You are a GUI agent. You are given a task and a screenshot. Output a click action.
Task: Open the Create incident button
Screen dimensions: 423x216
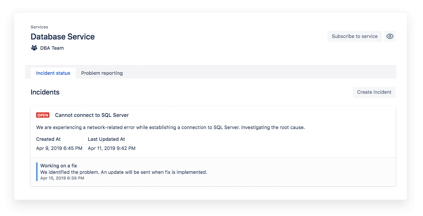pyautogui.click(x=374, y=92)
